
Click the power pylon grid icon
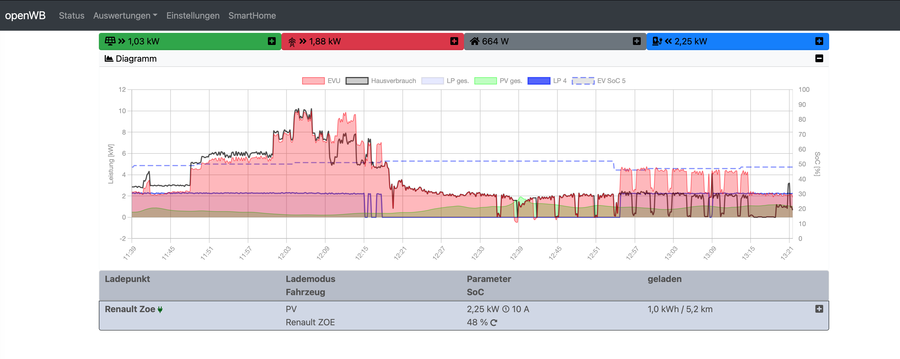(292, 42)
